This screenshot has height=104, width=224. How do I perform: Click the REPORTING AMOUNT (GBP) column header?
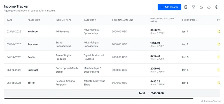pyautogui.click(x=162, y=20)
